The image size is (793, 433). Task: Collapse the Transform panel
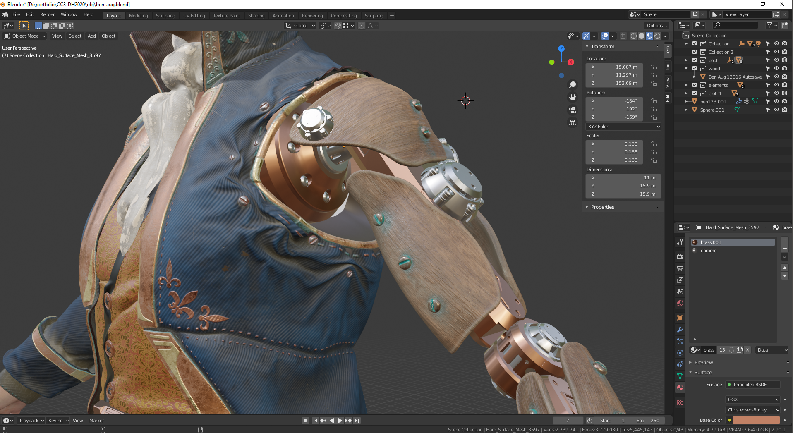point(603,47)
